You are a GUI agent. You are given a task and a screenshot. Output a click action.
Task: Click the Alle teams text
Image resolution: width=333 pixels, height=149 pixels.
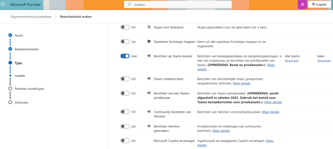point(292,56)
